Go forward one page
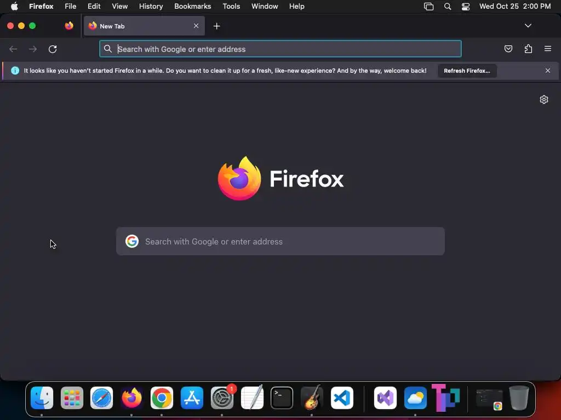 tap(33, 49)
